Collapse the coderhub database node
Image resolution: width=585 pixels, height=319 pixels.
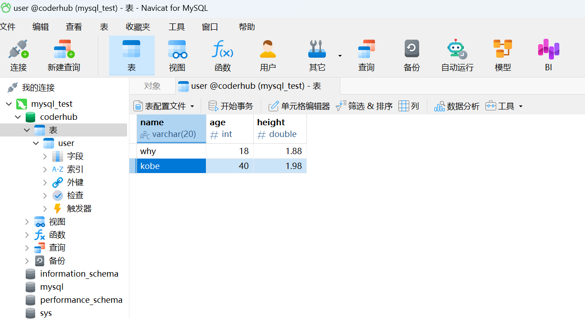point(18,117)
